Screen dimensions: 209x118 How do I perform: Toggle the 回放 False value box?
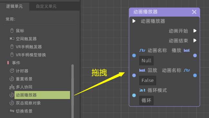click(x=147, y=80)
